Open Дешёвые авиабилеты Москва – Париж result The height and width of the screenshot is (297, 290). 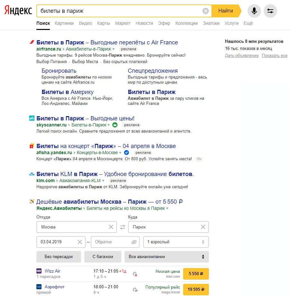pos(109,201)
